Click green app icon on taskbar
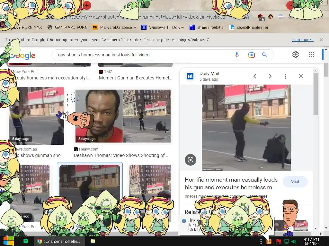Image resolution: width=329 pixels, height=246 pixels. tap(26, 241)
